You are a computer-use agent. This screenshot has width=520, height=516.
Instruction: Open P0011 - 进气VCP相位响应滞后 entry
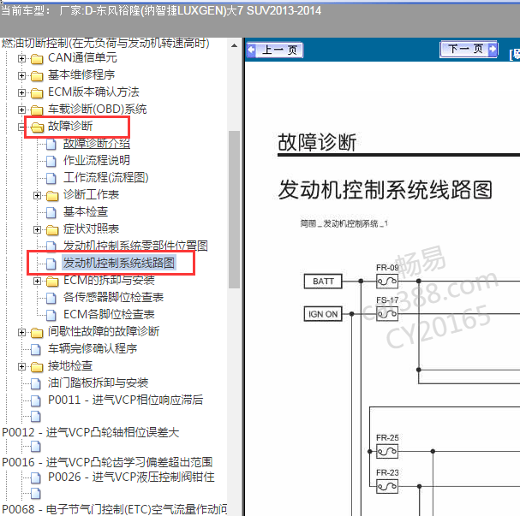[125, 400]
